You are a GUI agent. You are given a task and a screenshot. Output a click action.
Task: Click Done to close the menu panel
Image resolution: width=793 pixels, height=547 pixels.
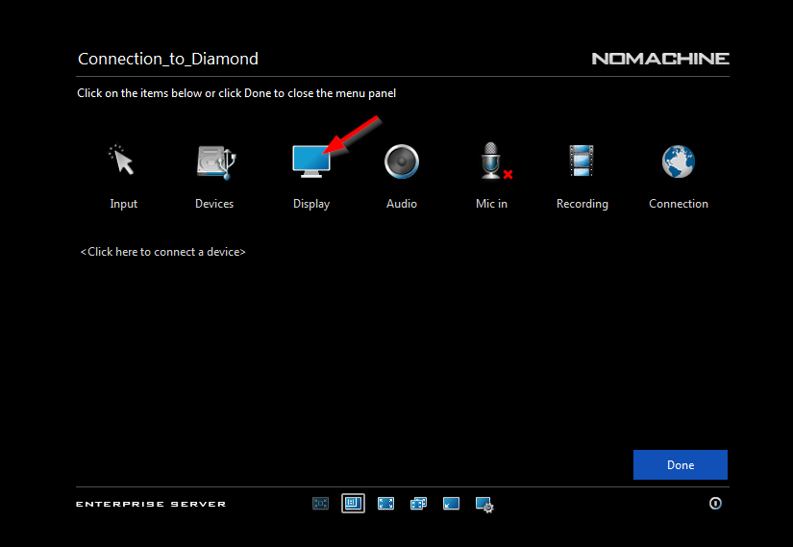[681, 464]
